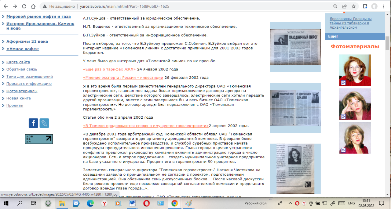The height and width of the screenshot is (209, 391).
Task: Open «Еще раз о тарифах ЖКХ» article
Action: [109, 69]
